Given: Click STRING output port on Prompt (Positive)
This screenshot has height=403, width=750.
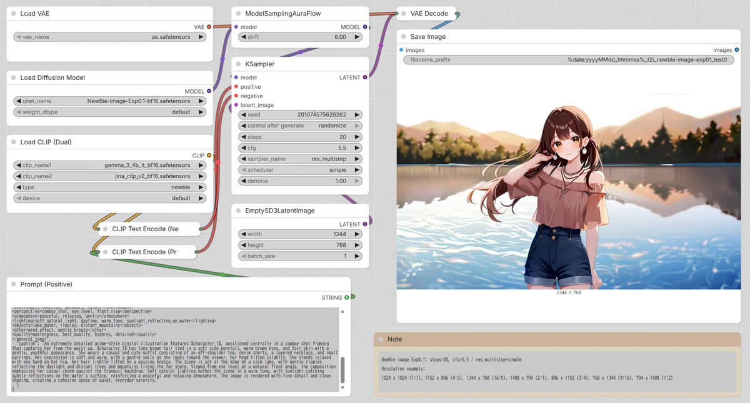Looking at the screenshot, I should tap(347, 298).
